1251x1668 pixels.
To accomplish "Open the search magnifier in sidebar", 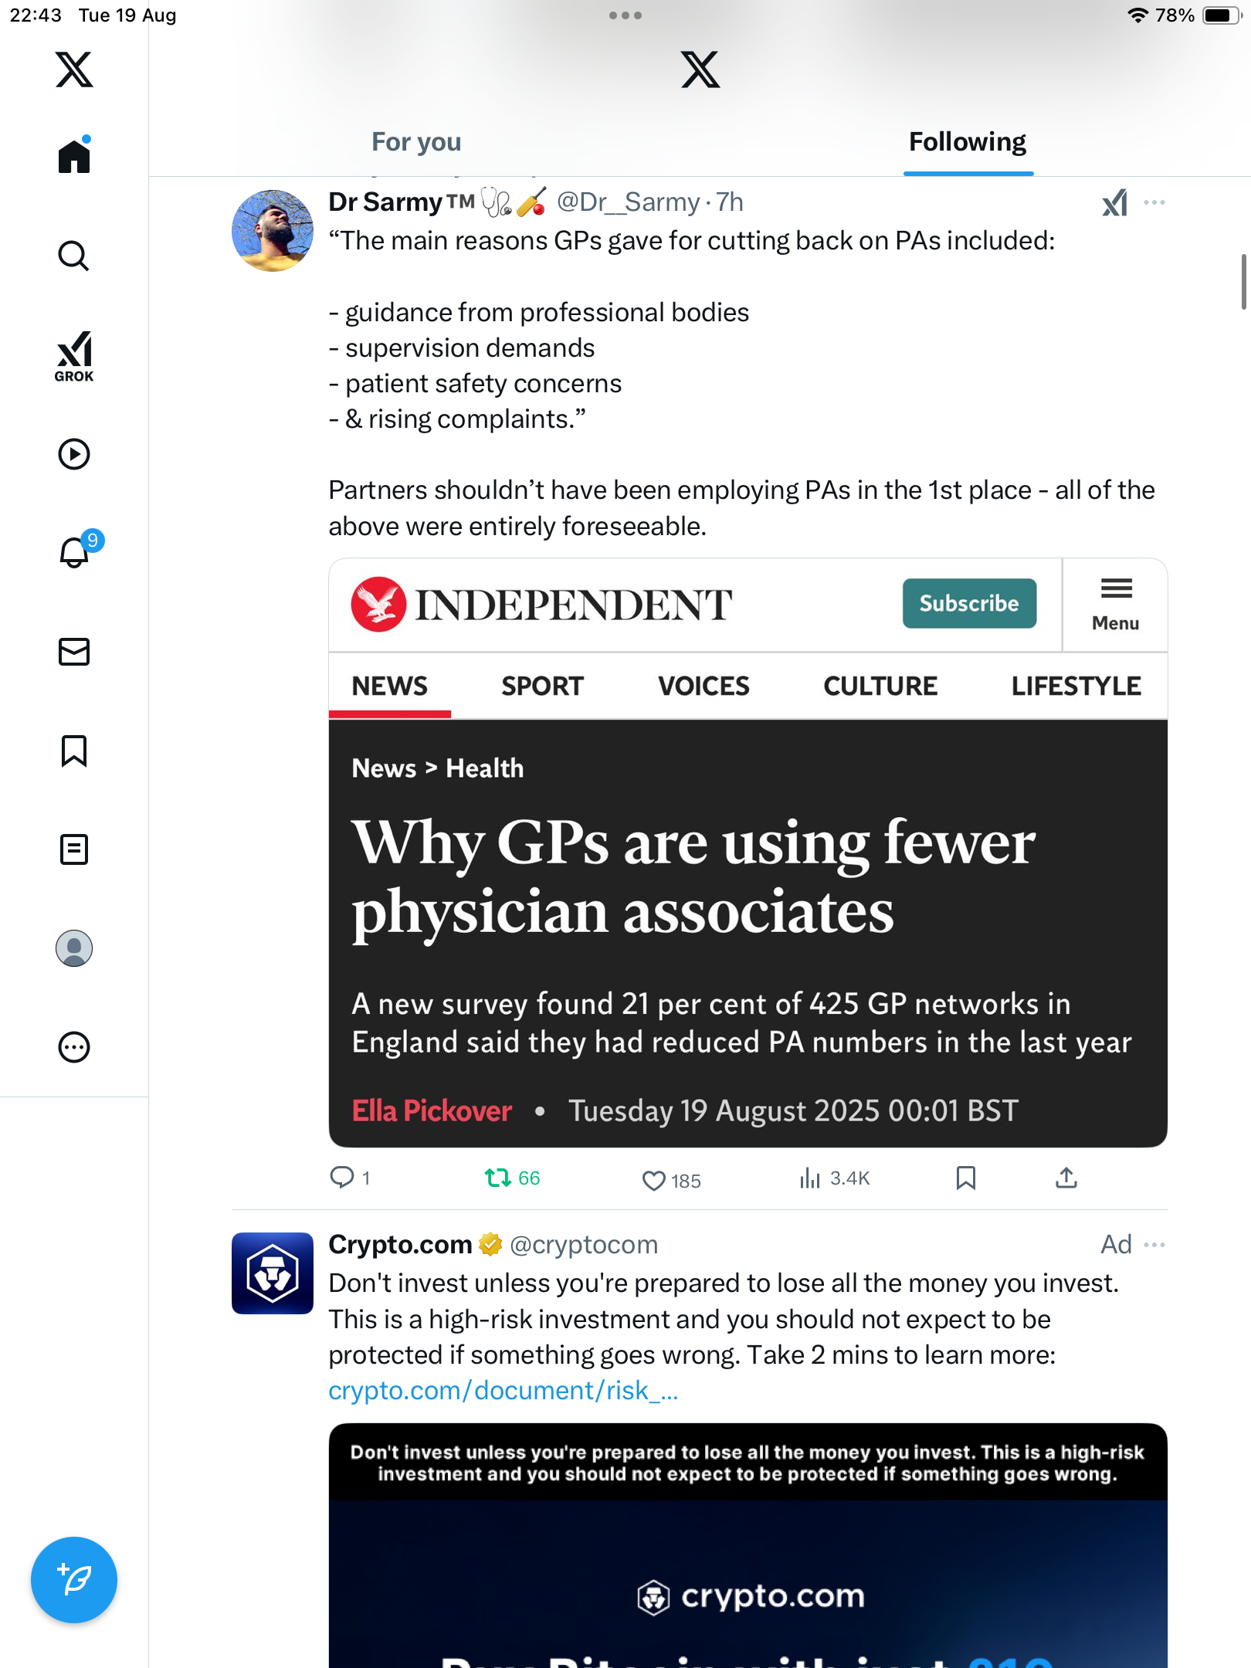I will (74, 256).
